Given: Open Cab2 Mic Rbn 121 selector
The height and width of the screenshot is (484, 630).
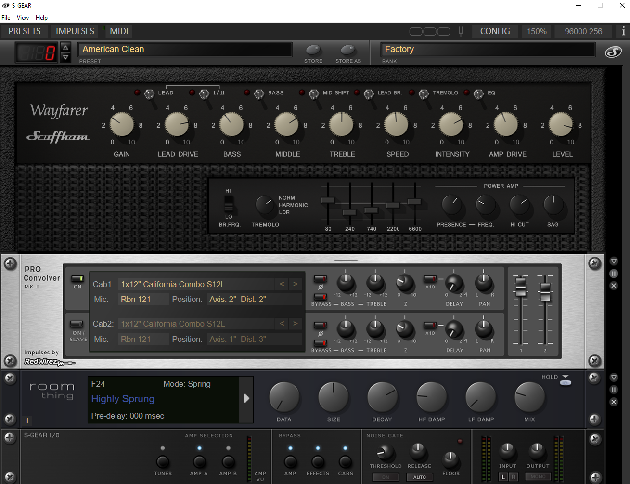Looking at the screenshot, I should pyautogui.click(x=144, y=339).
